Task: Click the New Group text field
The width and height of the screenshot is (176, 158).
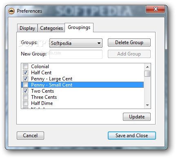Action: [76, 54]
